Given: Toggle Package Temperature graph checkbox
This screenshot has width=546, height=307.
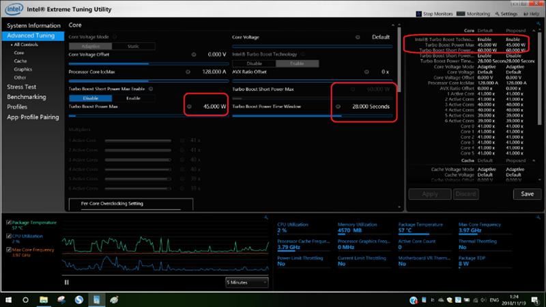Looking at the screenshot, I should tap(9, 222).
